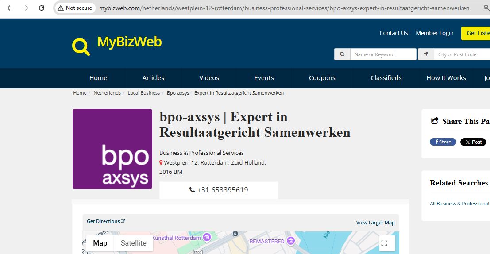Focus the Name or Keyword field

[x=383, y=54]
